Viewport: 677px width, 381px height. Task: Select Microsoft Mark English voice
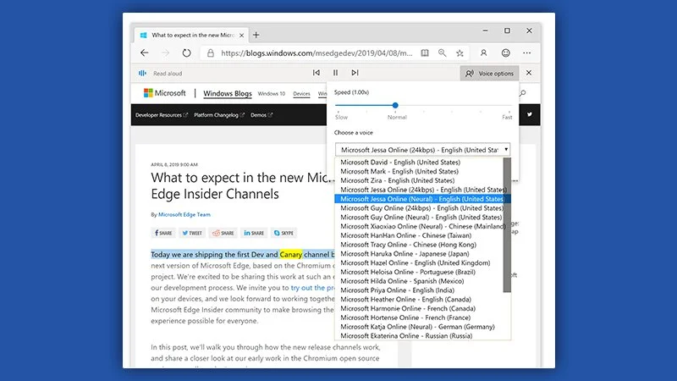(x=419, y=172)
